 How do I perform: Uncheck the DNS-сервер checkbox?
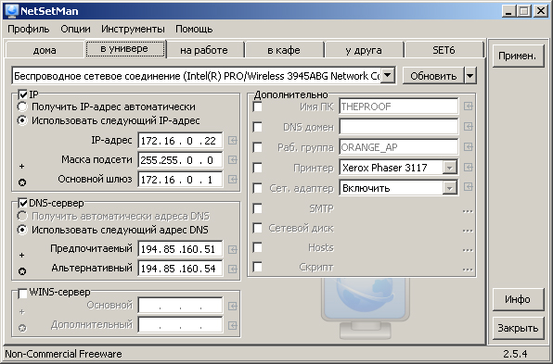point(23,203)
